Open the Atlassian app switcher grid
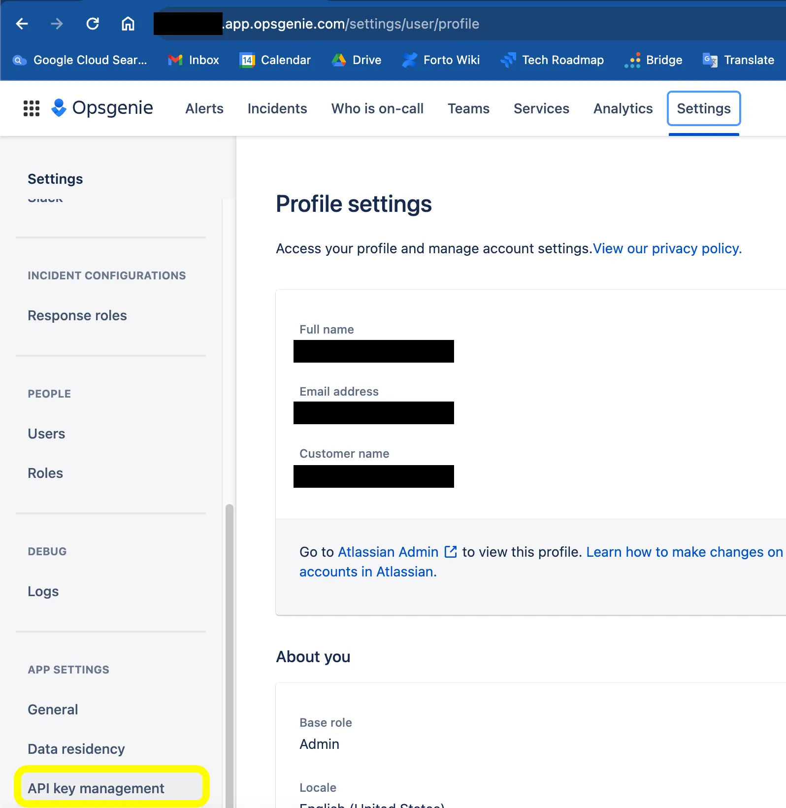This screenshot has height=808, width=786. click(x=32, y=108)
